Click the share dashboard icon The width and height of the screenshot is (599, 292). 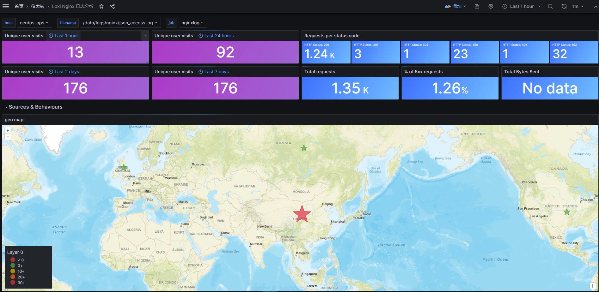(x=112, y=6)
